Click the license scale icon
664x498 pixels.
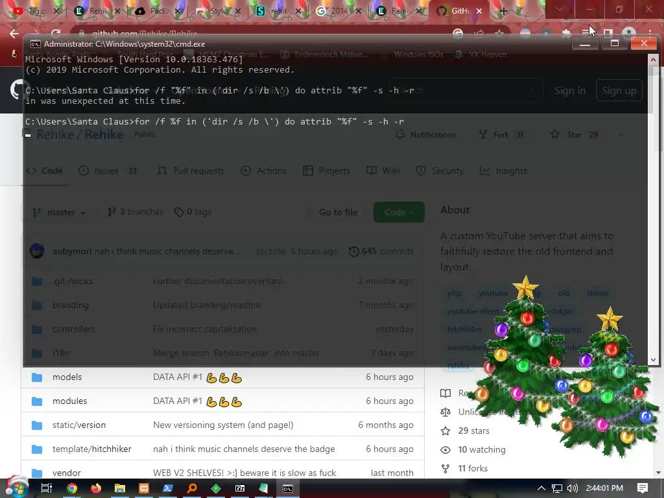tap(445, 412)
